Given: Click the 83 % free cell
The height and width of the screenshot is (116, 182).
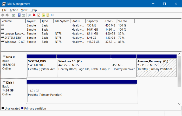Looking at the screenshot, I should click(121, 42).
